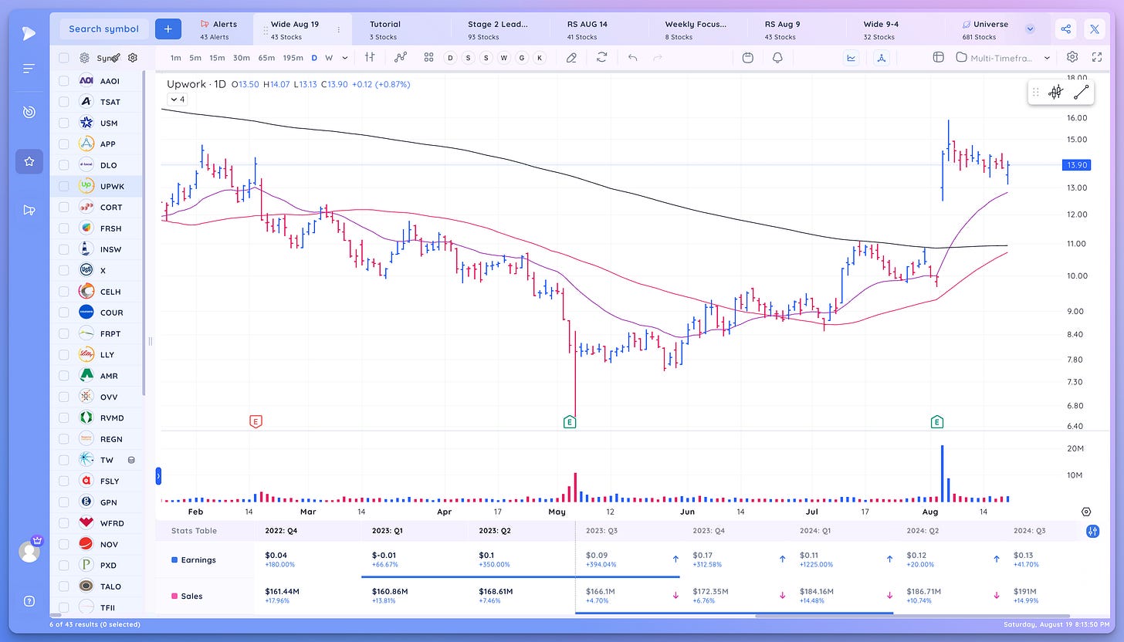Enter fullscreen with the expand icon
Image resolution: width=1124 pixels, height=642 pixels.
[x=1097, y=57]
